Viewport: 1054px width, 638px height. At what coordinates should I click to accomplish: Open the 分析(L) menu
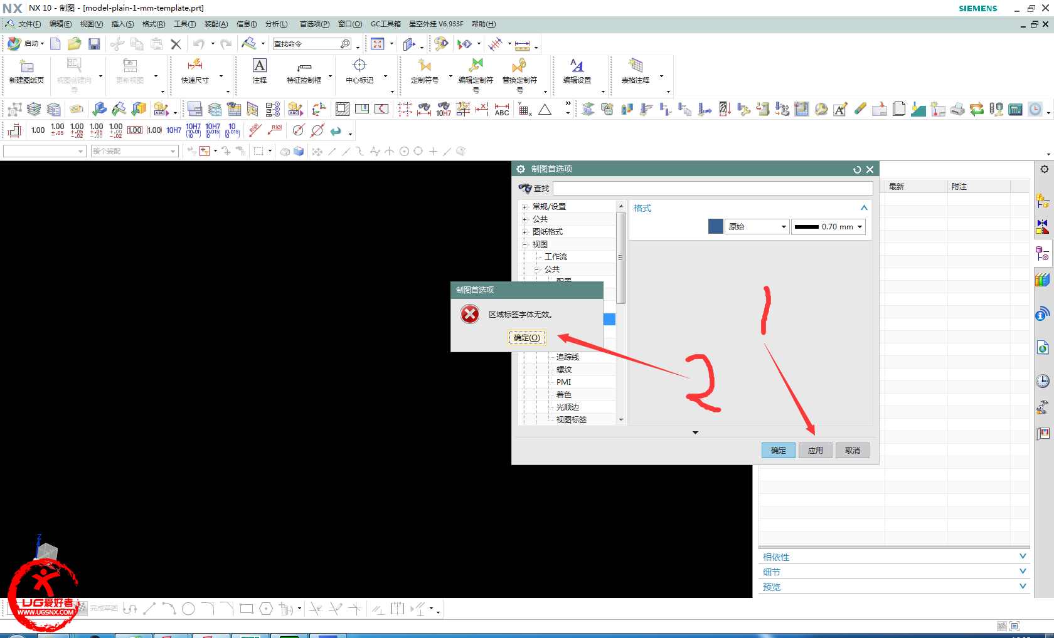point(276,24)
